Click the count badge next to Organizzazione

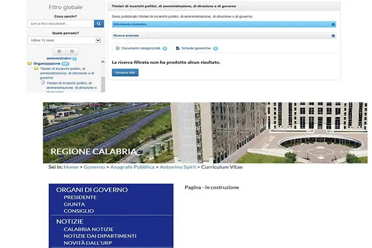(65, 64)
